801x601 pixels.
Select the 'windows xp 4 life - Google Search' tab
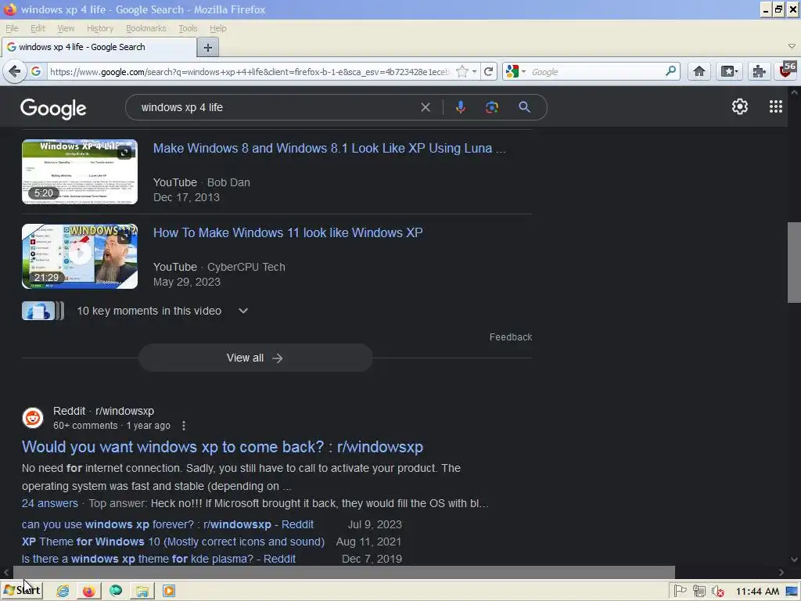pos(99,47)
